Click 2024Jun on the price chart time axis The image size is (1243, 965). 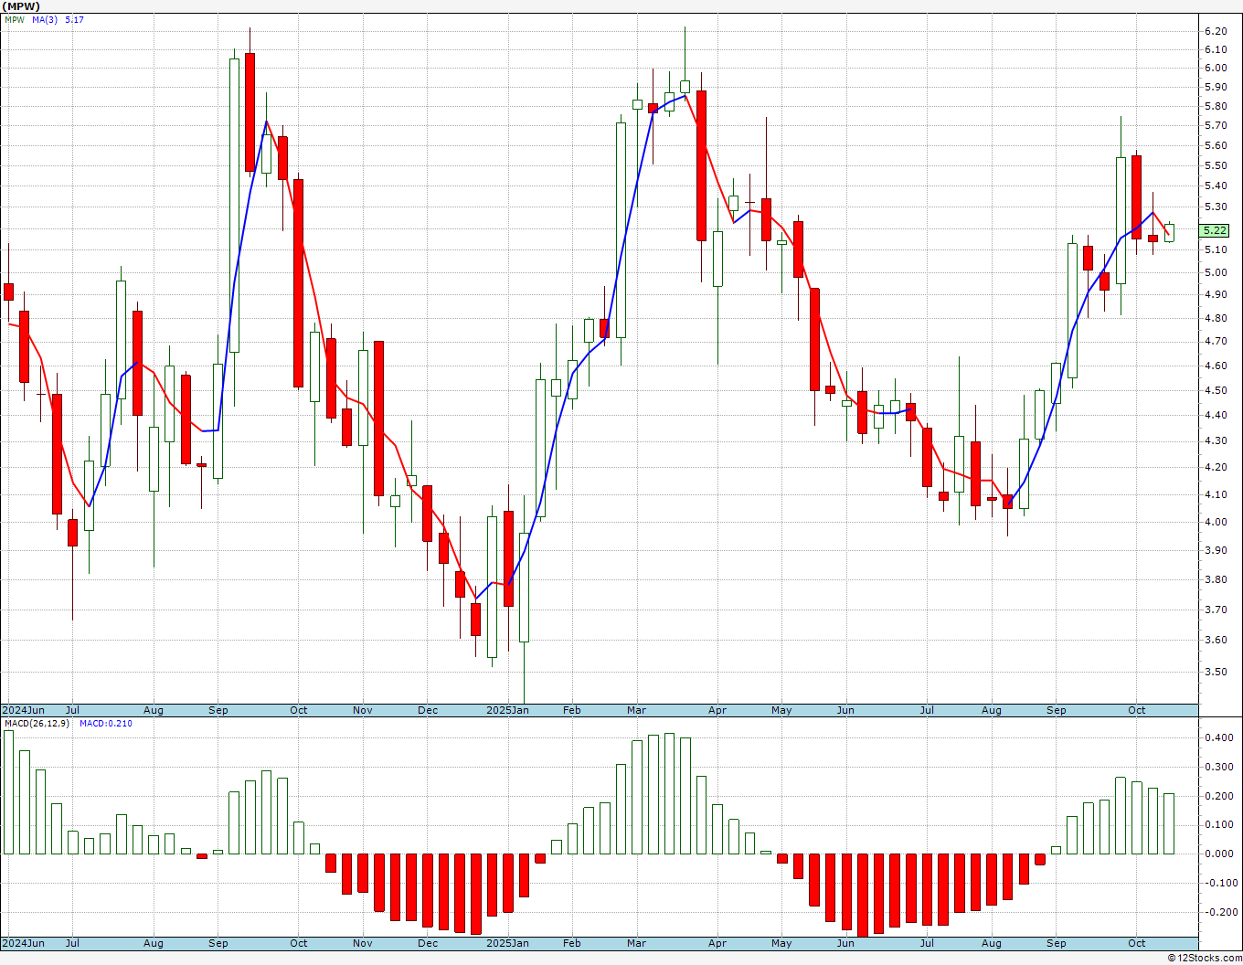point(23,710)
